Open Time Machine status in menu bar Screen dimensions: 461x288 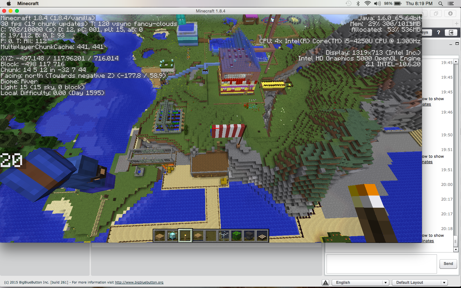pos(349,4)
